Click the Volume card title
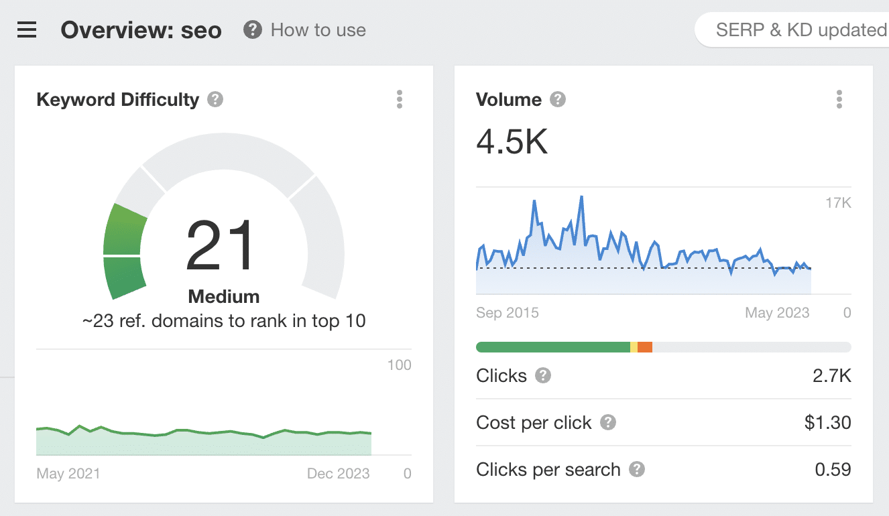Screen dimensions: 889x516 pos(509,100)
